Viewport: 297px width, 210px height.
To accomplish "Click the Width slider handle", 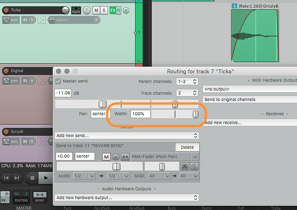I will [x=195, y=114].
